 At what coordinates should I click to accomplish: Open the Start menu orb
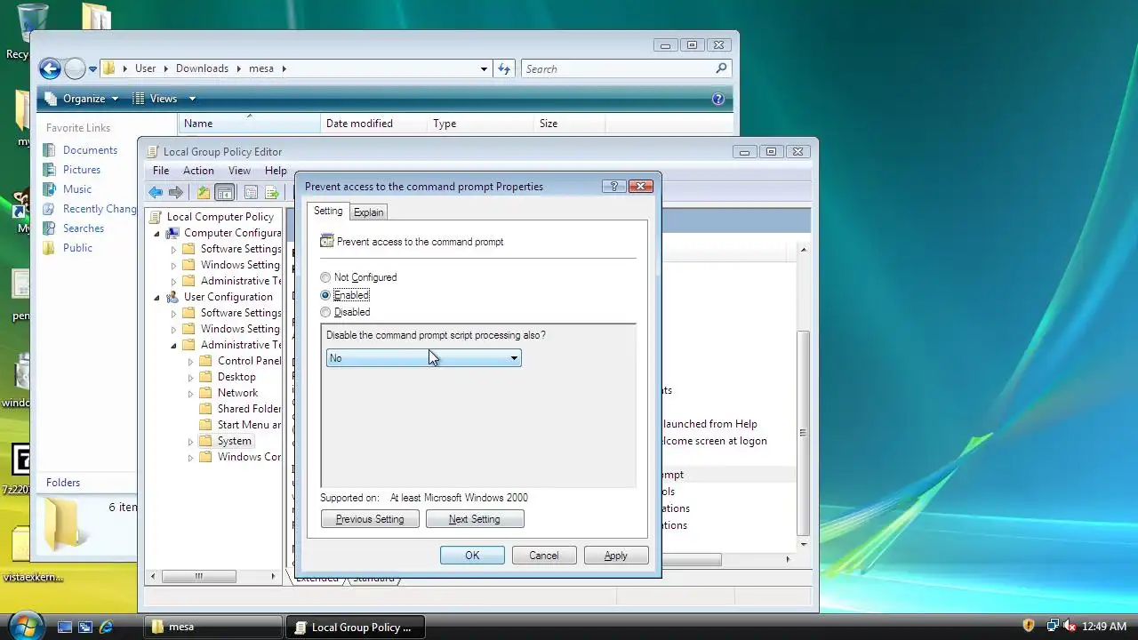pyautogui.click(x=25, y=626)
